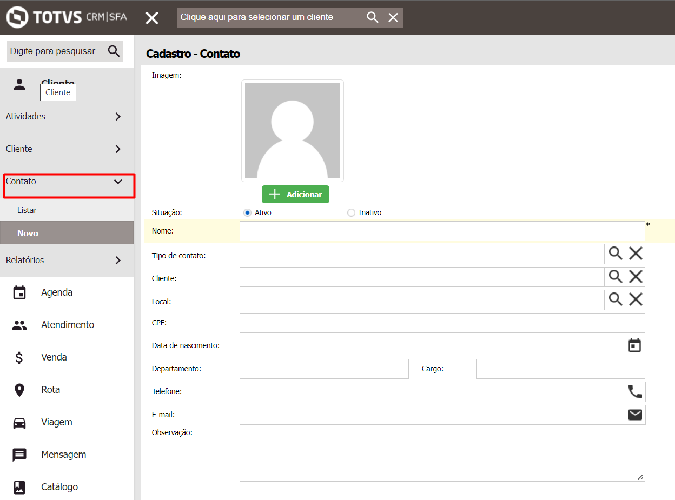Screen dimensions: 675x500
Task: Open the Mensagem chat bubble icon
Action: [19, 455]
